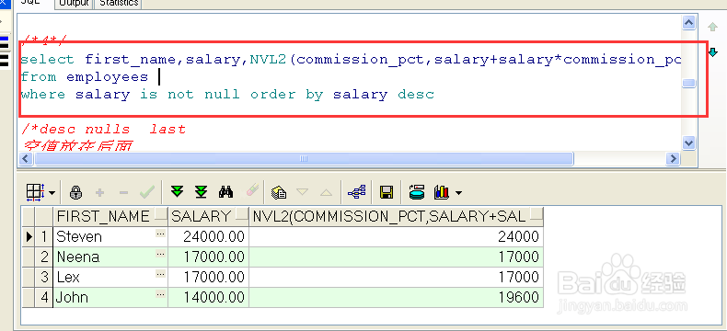Select the 14000.00 salary cell
This screenshot has height=331, width=727.
(209, 297)
